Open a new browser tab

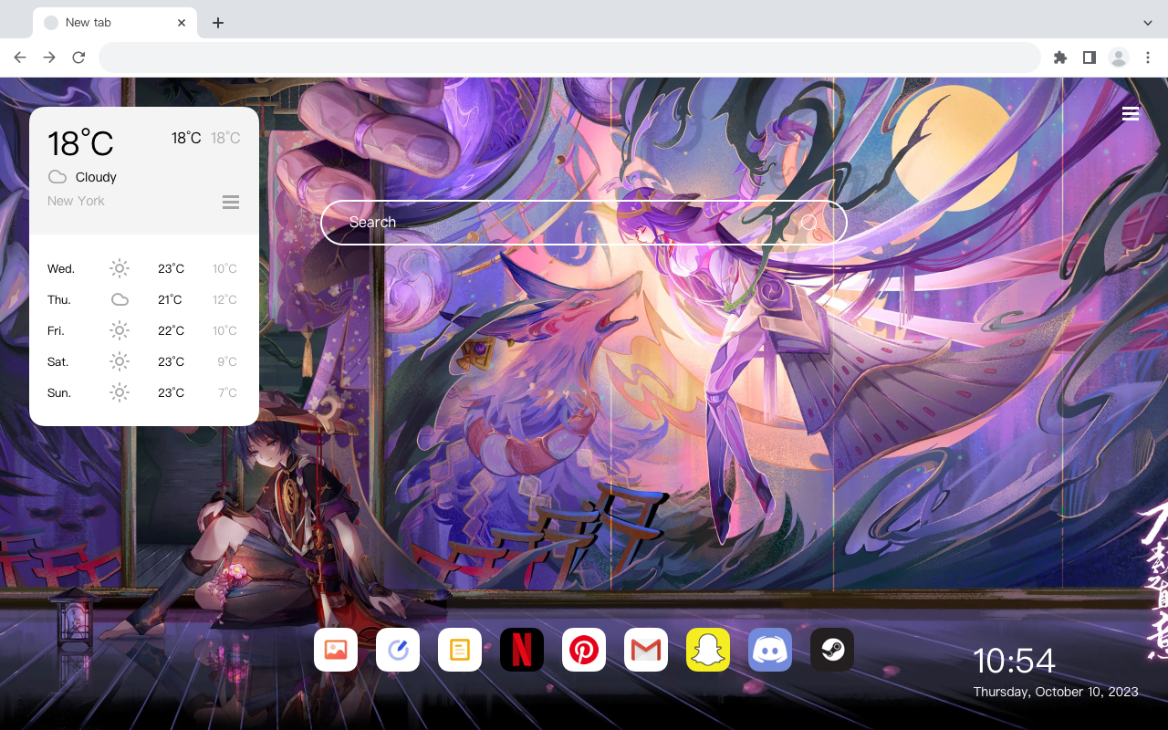[217, 23]
